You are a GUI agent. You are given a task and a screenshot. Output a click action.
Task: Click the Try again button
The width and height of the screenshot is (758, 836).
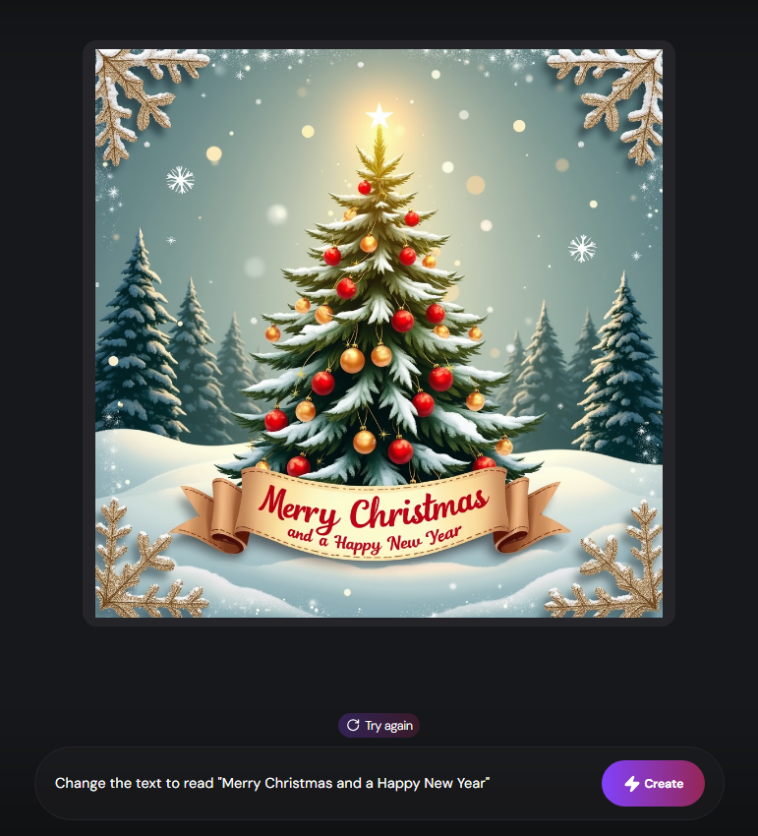[x=379, y=725]
